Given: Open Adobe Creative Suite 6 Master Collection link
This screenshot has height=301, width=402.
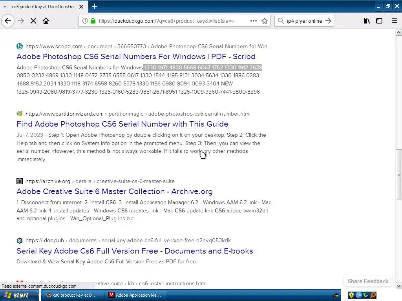Looking at the screenshot, I should point(114,191).
